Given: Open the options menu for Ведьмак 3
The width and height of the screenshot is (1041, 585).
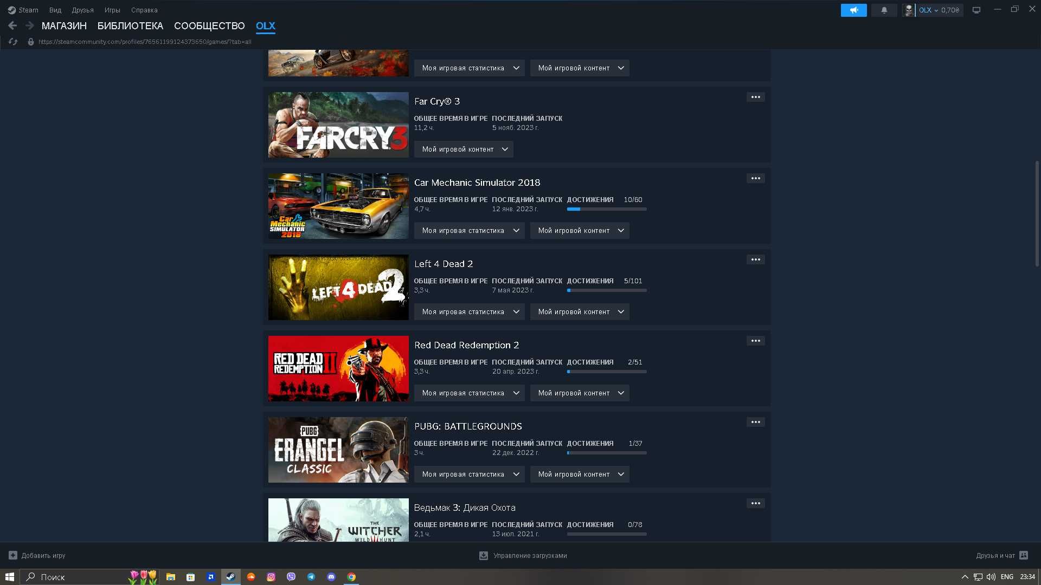Looking at the screenshot, I should [x=755, y=503].
